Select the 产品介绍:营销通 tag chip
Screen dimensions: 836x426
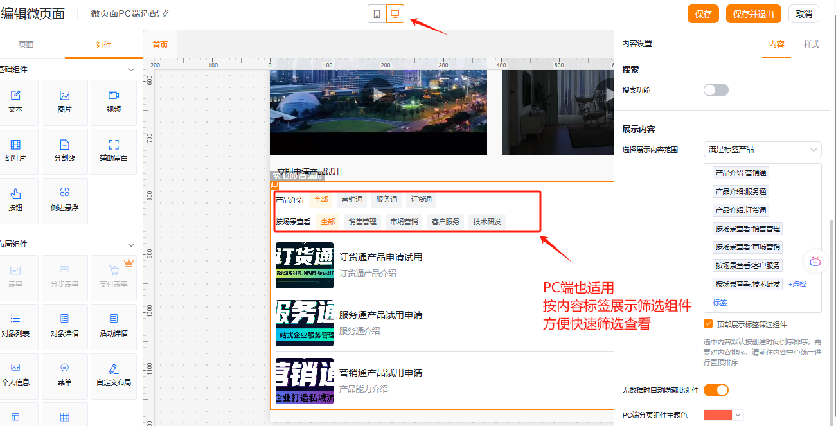point(741,173)
